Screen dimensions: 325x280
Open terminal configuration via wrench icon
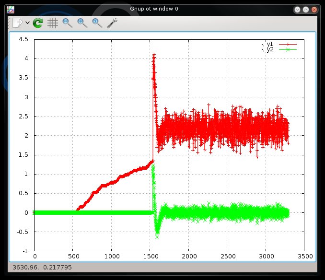pos(112,23)
